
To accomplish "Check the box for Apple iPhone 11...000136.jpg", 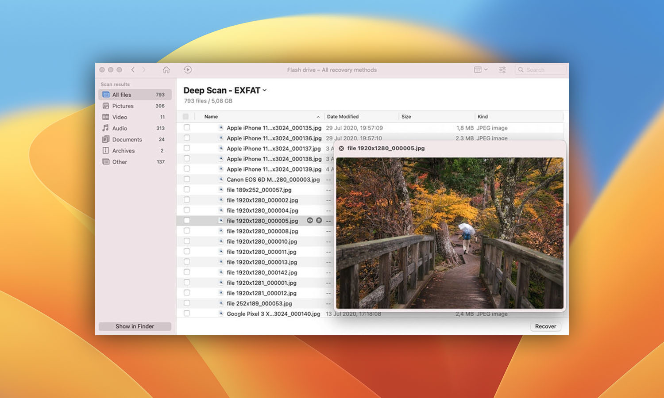I will (x=187, y=138).
